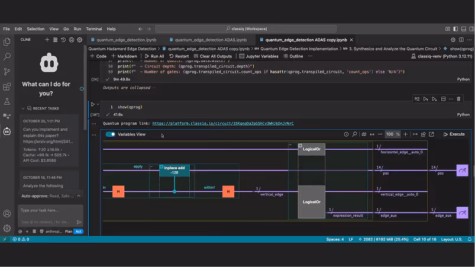Open the Terminal menu

pyautogui.click(x=93, y=28)
